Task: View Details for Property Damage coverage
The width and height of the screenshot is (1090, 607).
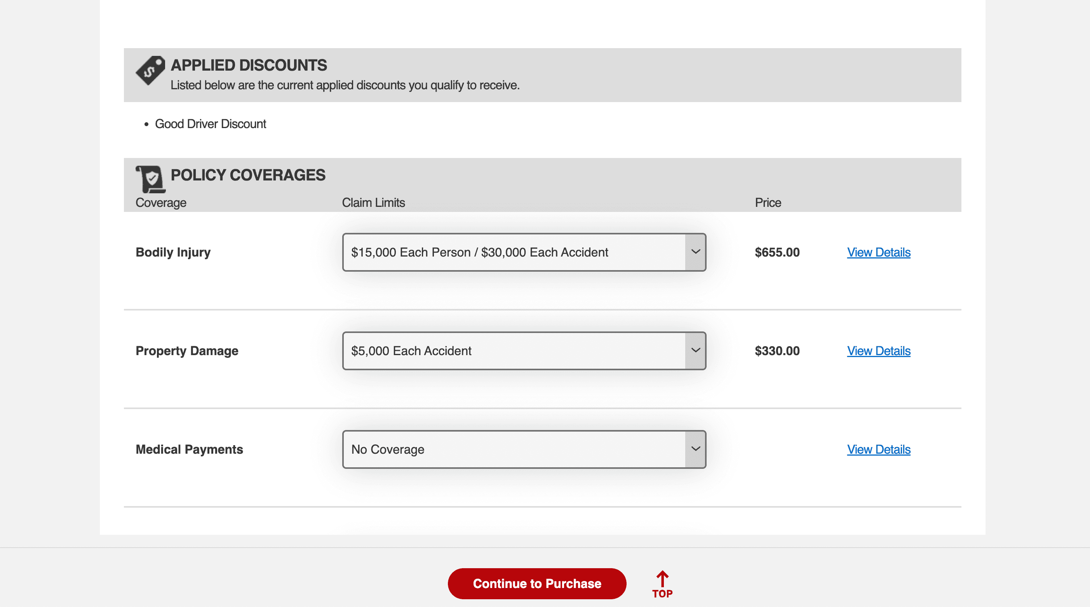Action: 878,350
